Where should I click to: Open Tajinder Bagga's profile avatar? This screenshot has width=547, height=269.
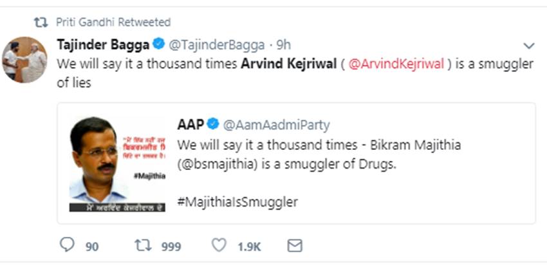click(x=24, y=60)
